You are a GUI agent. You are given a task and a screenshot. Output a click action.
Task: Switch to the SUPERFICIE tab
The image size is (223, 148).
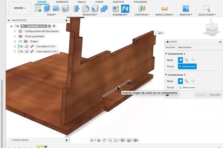pyautogui.click(x=62, y=2)
